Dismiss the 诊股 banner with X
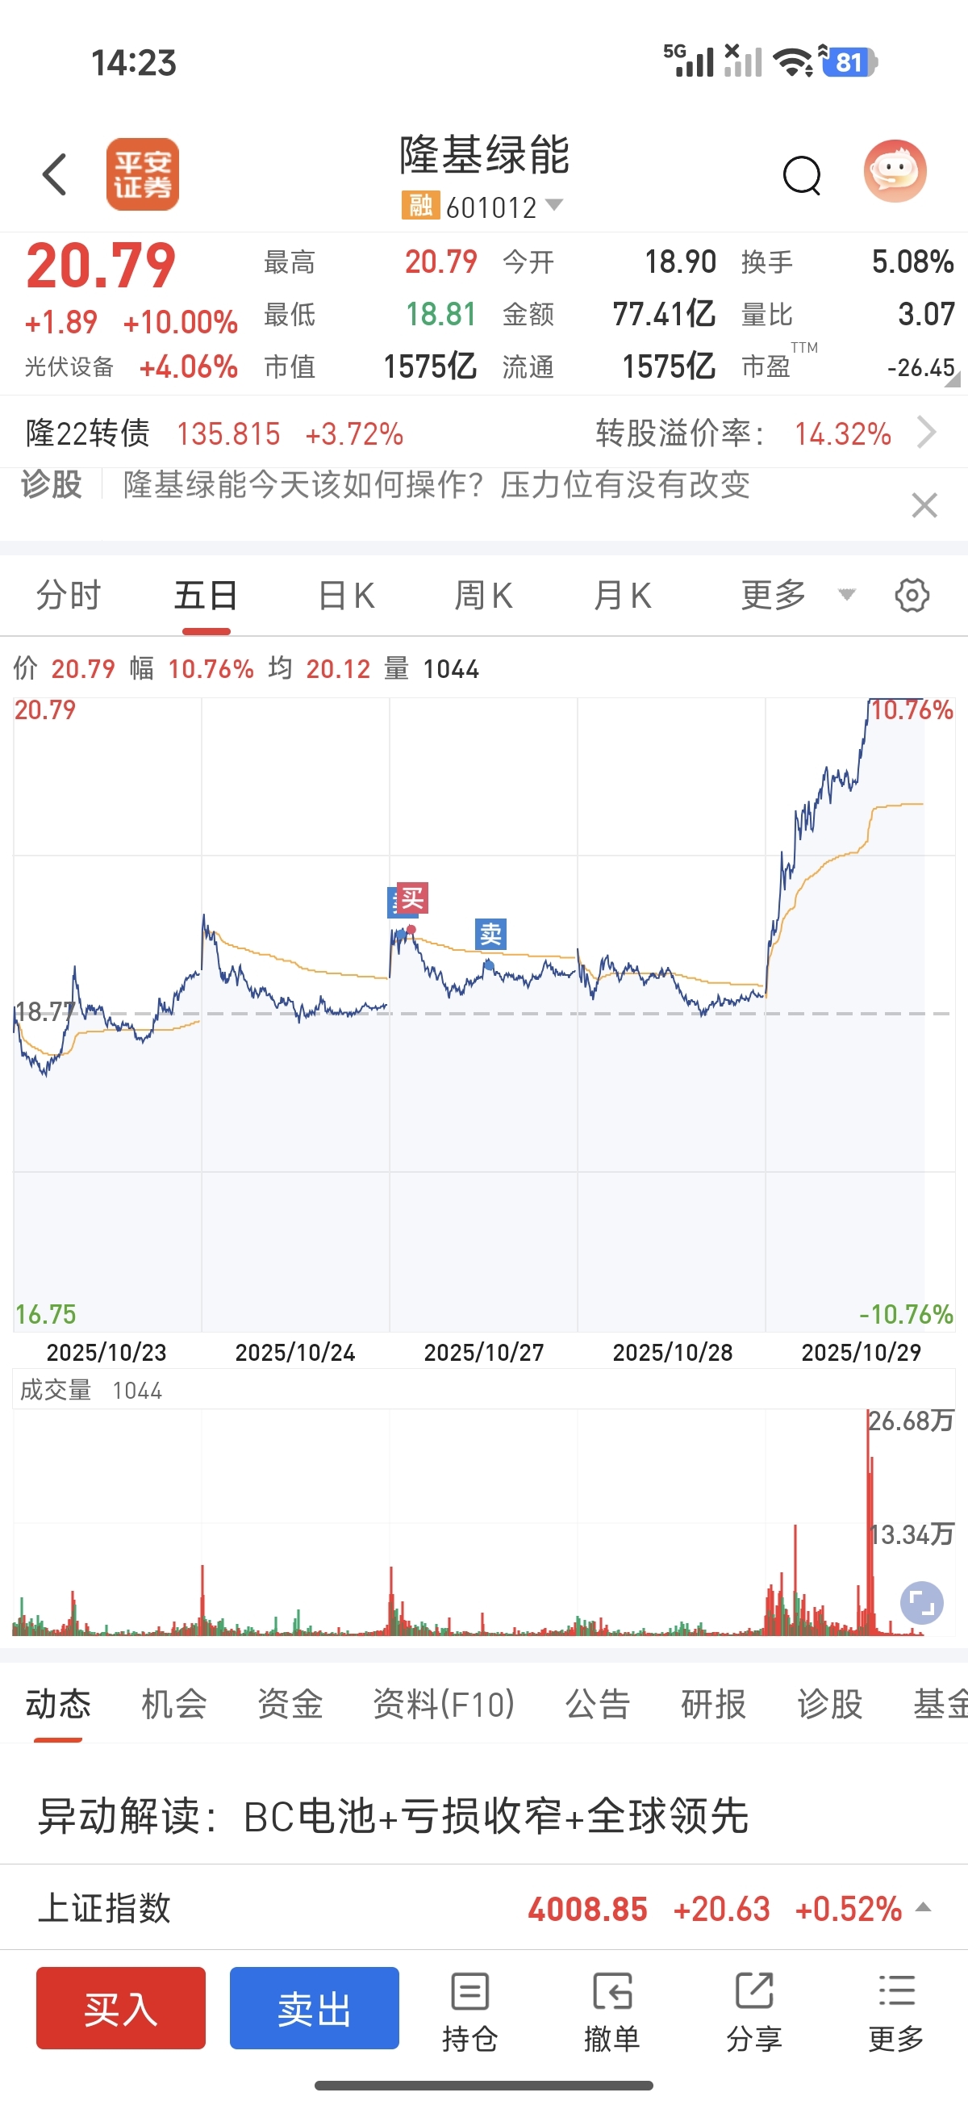 (924, 506)
